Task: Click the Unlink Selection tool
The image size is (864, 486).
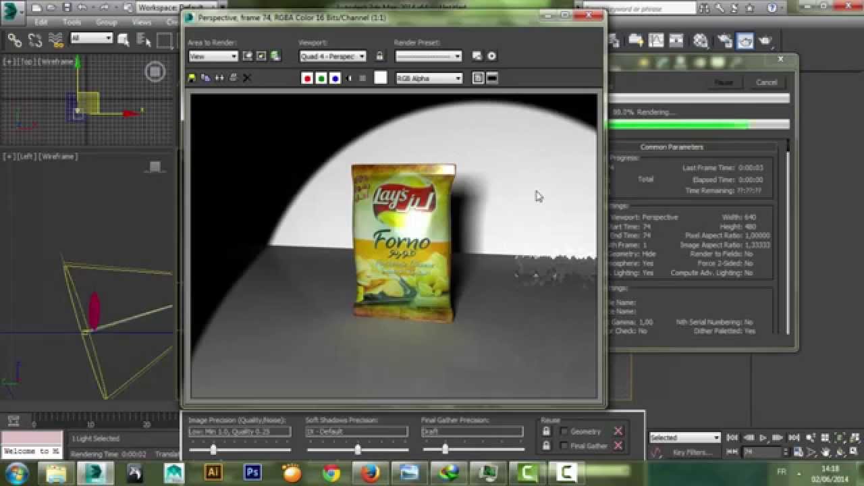Action: coord(34,40)
